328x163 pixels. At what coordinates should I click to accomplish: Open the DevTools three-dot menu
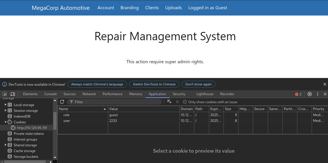tap(318, 94)
